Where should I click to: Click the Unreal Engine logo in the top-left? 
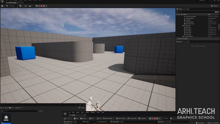[x=2, y=1]
